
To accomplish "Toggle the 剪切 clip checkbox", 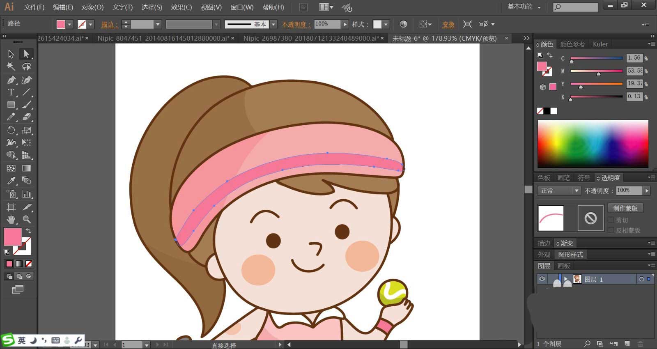I will coord(611,220).
